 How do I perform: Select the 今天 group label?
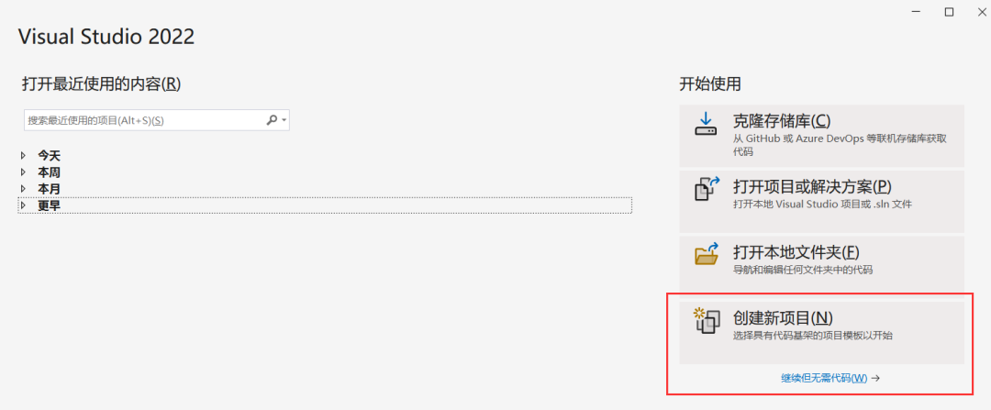click(49, 155)
